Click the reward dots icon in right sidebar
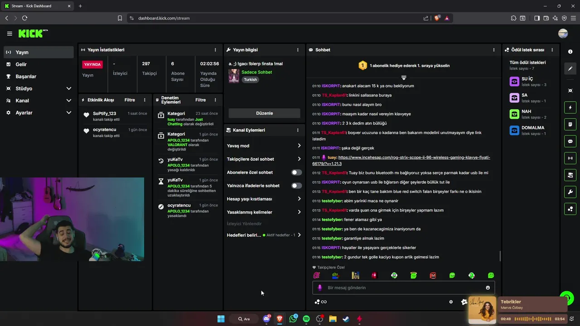Viewport: 580px width, 326px height. coord(570,209)
